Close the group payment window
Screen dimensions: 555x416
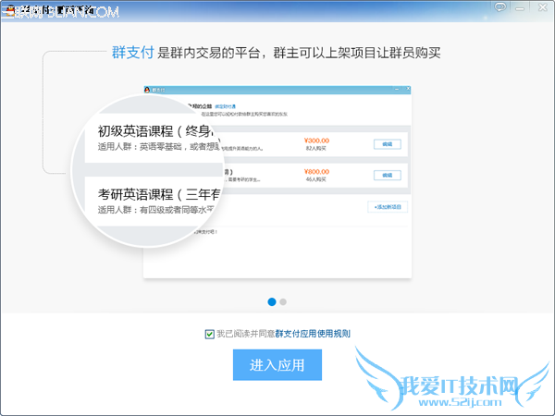[x=542, y=7]
